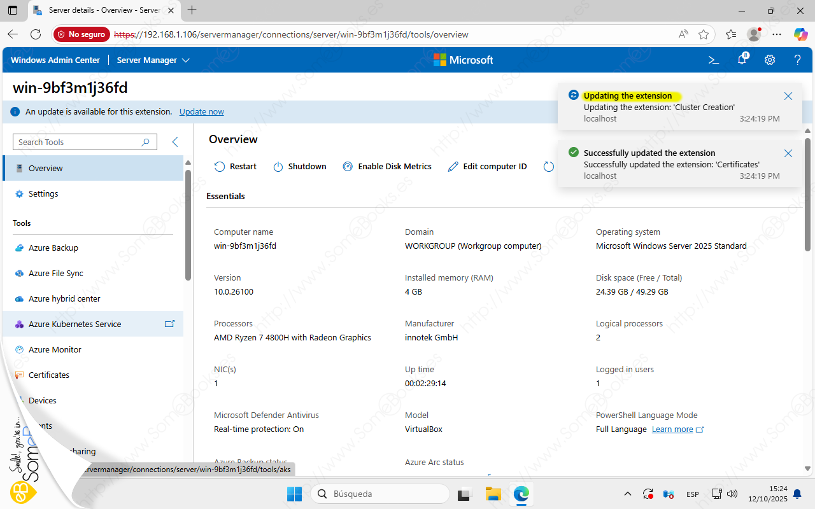
Task: Click the Restart server button
Action: pos(236,167)
